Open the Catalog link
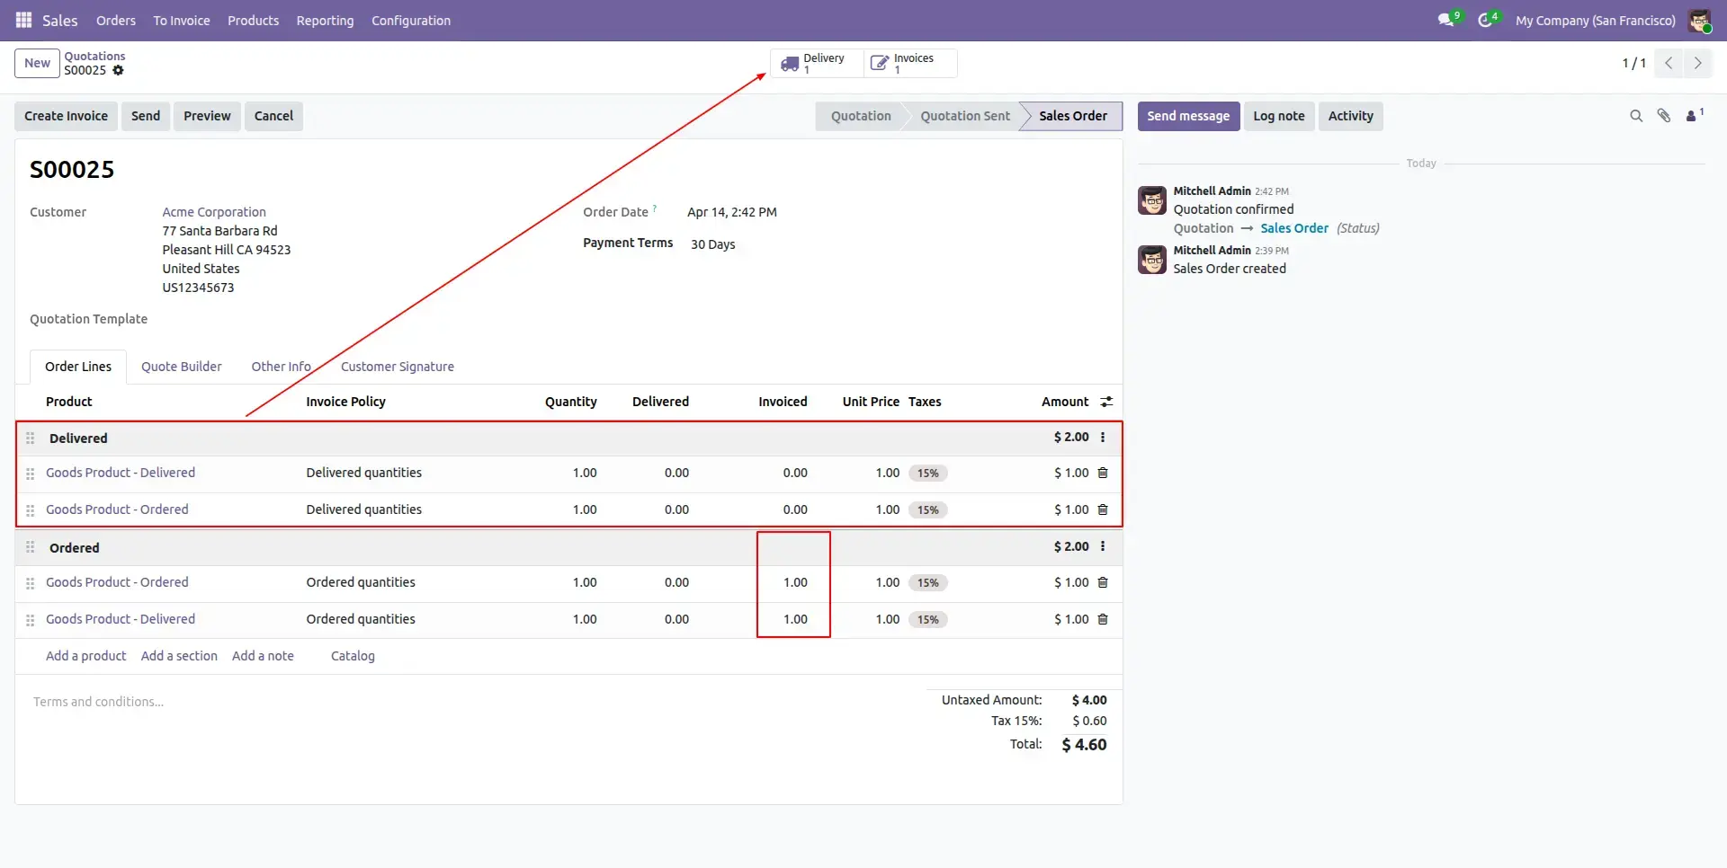Screen dimensions: 1727x868 click(x=353, y=656)
